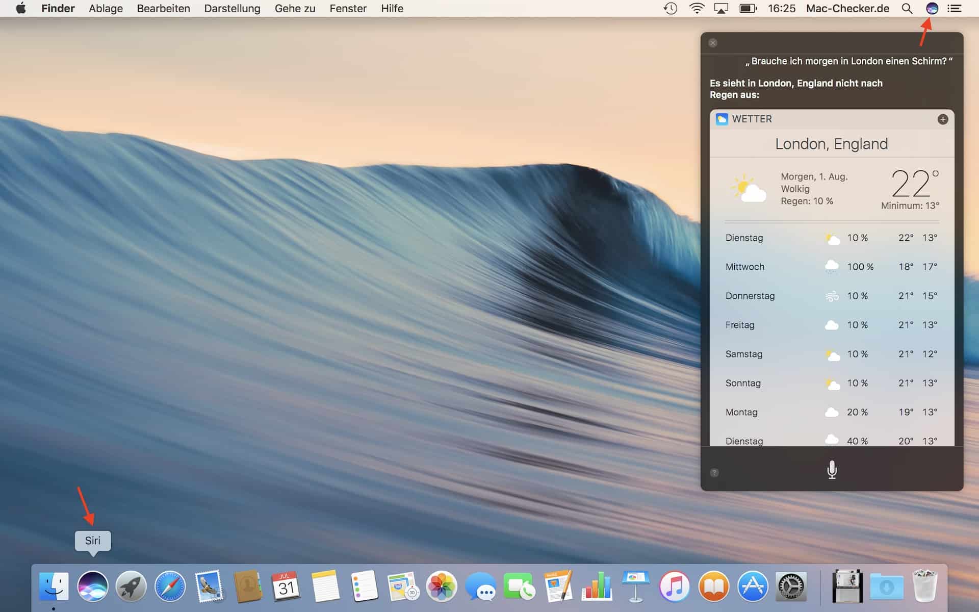The width and height of the screenshot is (979, 612).
Task: Open Siri from the Dock
Action: coord(93,586)
